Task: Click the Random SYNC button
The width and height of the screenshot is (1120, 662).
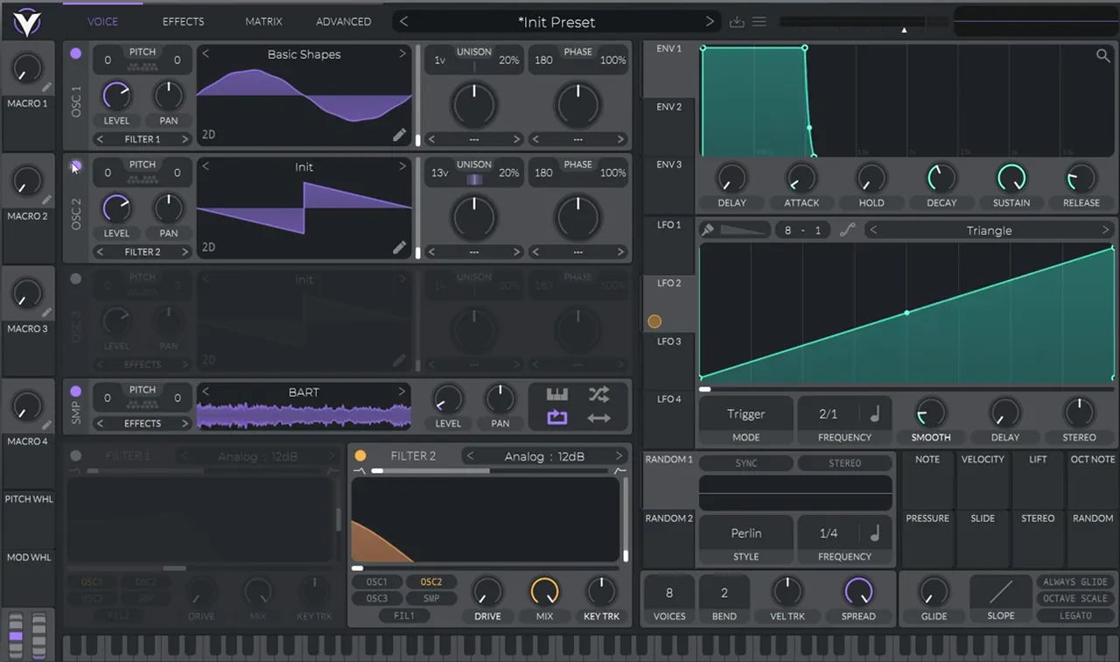Action: point(746,463)
